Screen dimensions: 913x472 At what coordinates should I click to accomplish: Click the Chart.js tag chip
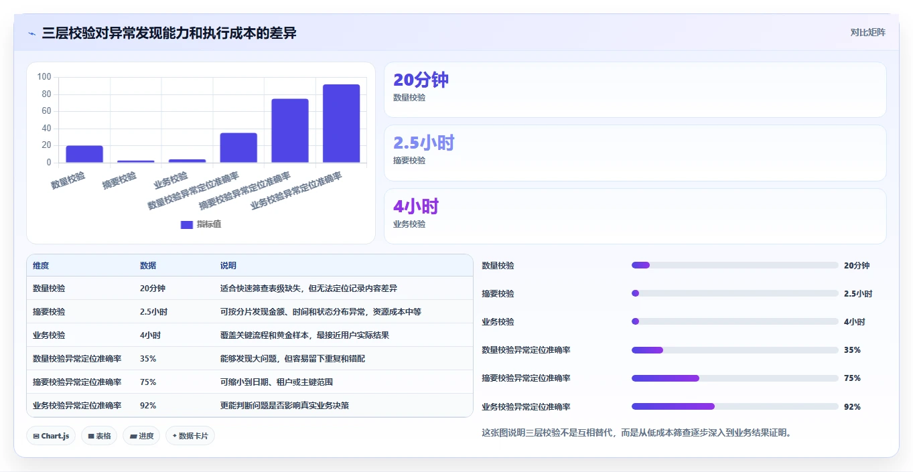tap(52, 436)
